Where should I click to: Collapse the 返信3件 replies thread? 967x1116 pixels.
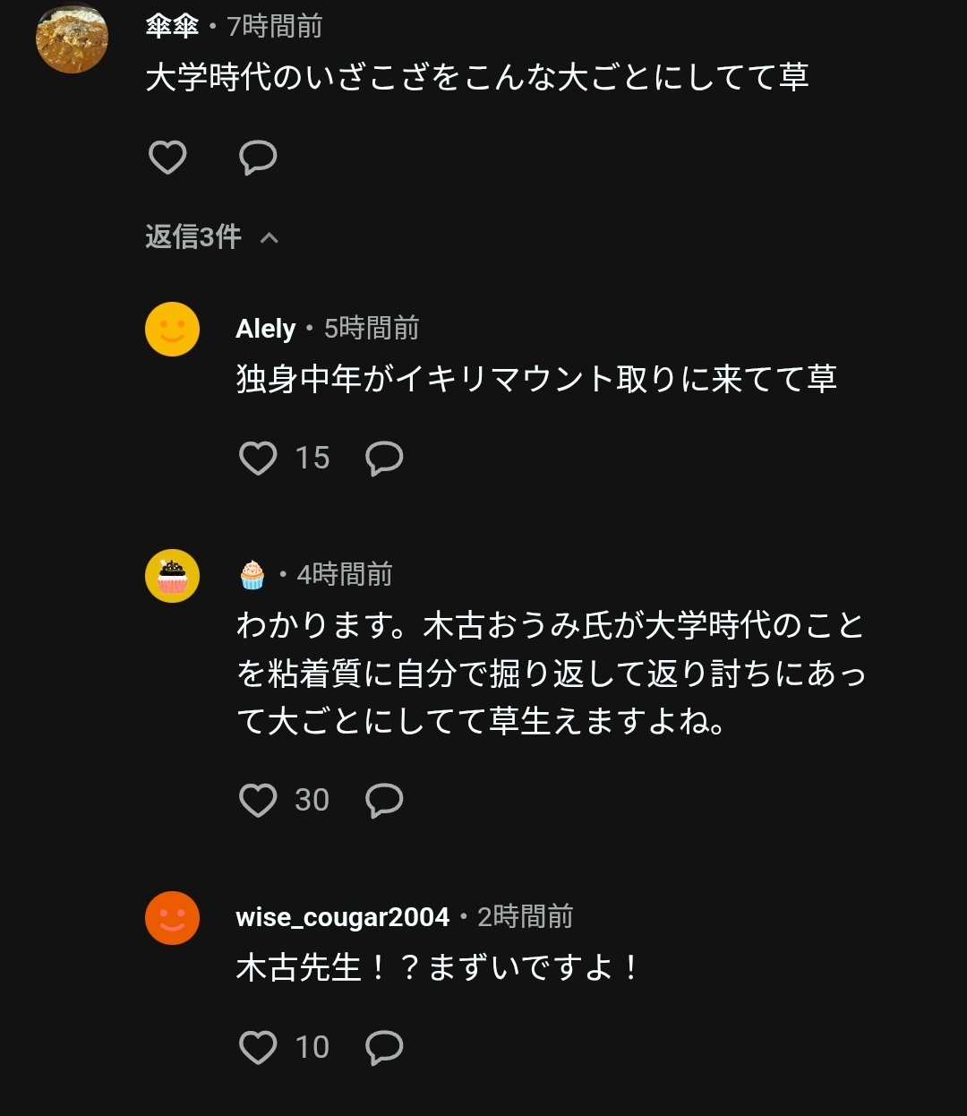coord(193,236)
